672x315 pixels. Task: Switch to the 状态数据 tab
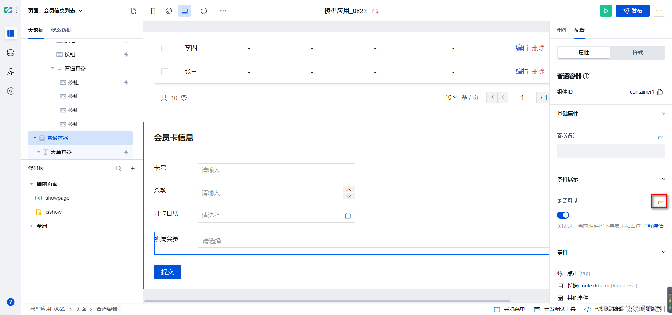[61, 30]
